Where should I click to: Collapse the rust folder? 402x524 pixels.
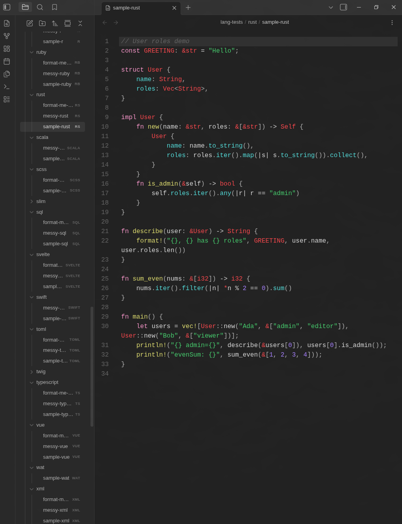point(53,95)
